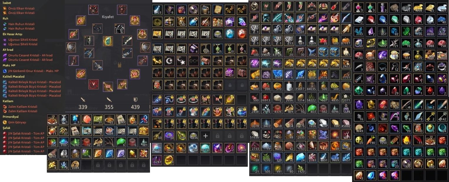Screen dimensions: 449x182
Task: Select the Girin Gözyaşı crystal entry
Action: [17, 122]
